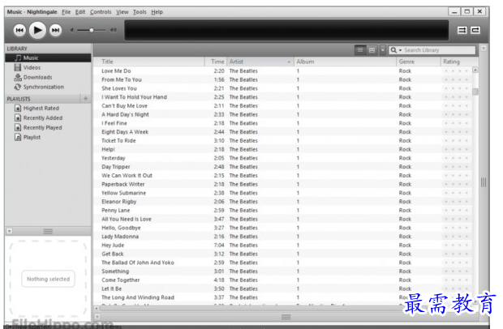The width and height of the screenshot is (503, 329).
Task: Sort by the Artist column header
Action: (260, 62)
